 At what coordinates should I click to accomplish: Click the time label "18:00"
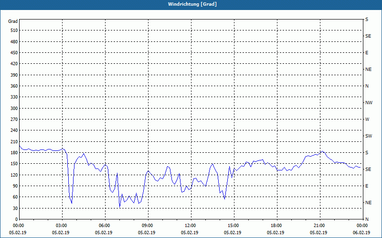(x=277, y=226)
